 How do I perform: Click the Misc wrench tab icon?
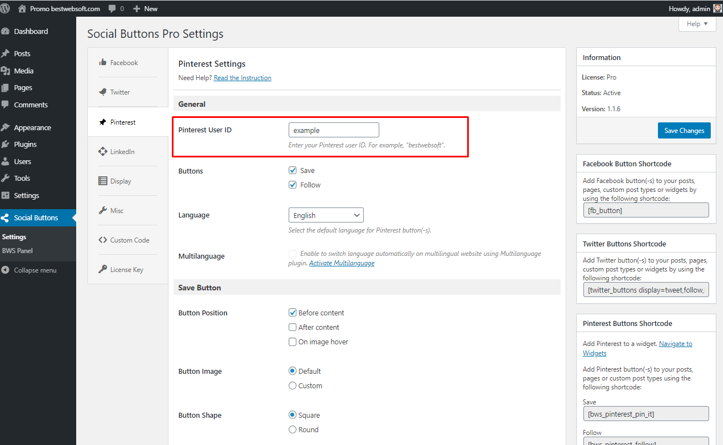pos(103,210)
